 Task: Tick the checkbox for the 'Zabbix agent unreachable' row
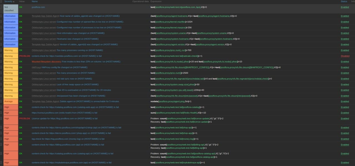[x=1, y=101]
